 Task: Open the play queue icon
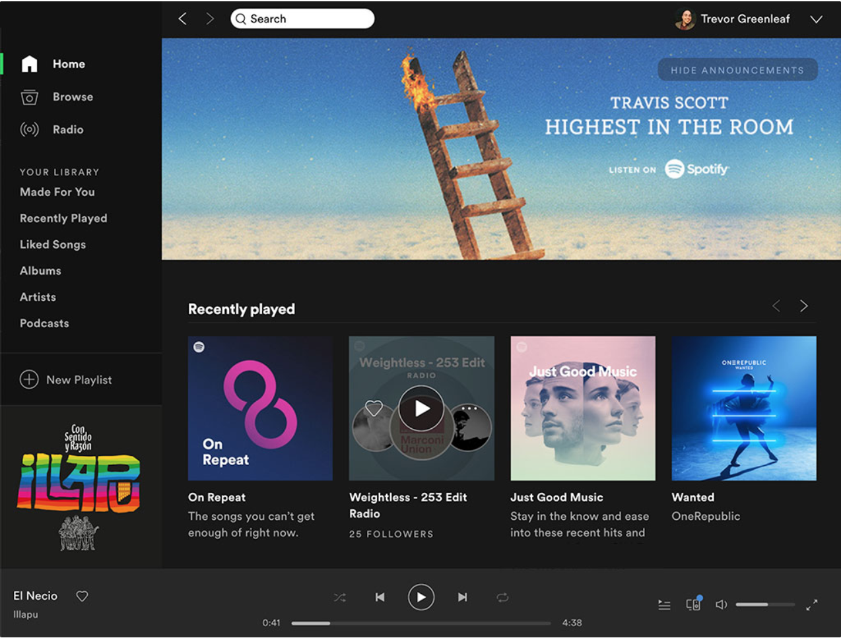[664, 604]
